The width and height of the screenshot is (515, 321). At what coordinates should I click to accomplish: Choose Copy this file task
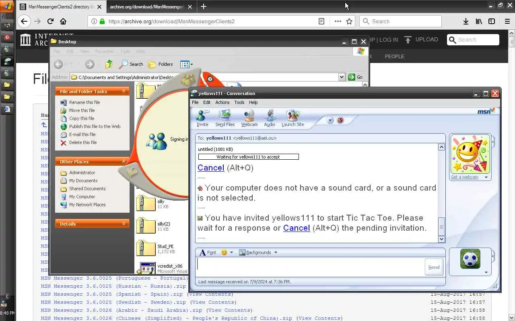77,118
